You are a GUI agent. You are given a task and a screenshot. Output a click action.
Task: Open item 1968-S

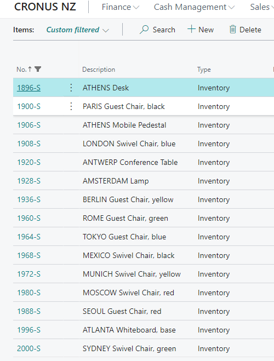[x=29, y=256]
